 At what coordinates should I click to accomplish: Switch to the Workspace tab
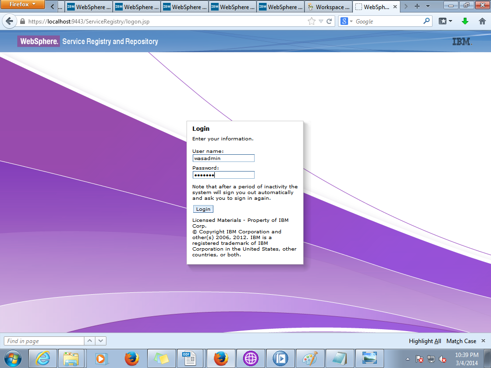pyautogui.click(x=329, y=7)
